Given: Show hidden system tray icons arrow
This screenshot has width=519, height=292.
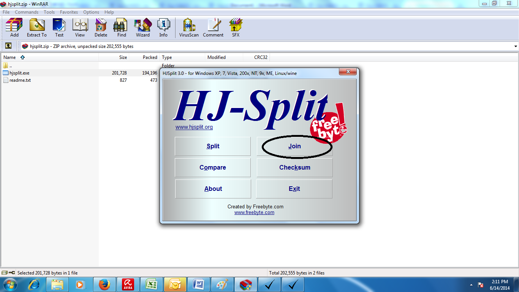Looking at the screenshot, I should pos(471,285).
